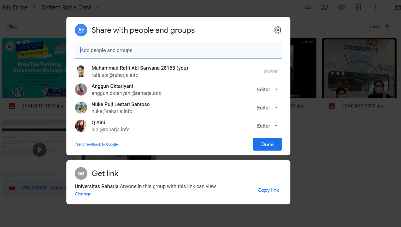Image resolution: width=401 pixels, height=227 pixels.
Task: Open Sistem Basis Data folder dropdown arrow
Action: pyautogui.click(x=97, y=8)
